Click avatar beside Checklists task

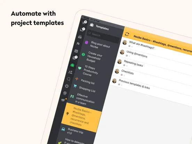pos(117,71)
